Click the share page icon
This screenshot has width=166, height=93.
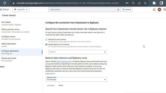tap(139, 3)
